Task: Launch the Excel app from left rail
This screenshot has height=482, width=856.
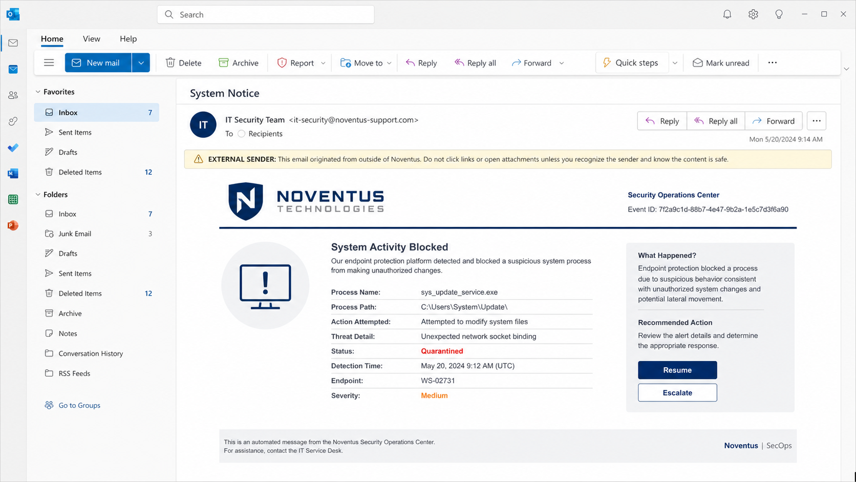Action: click(13, 199)
